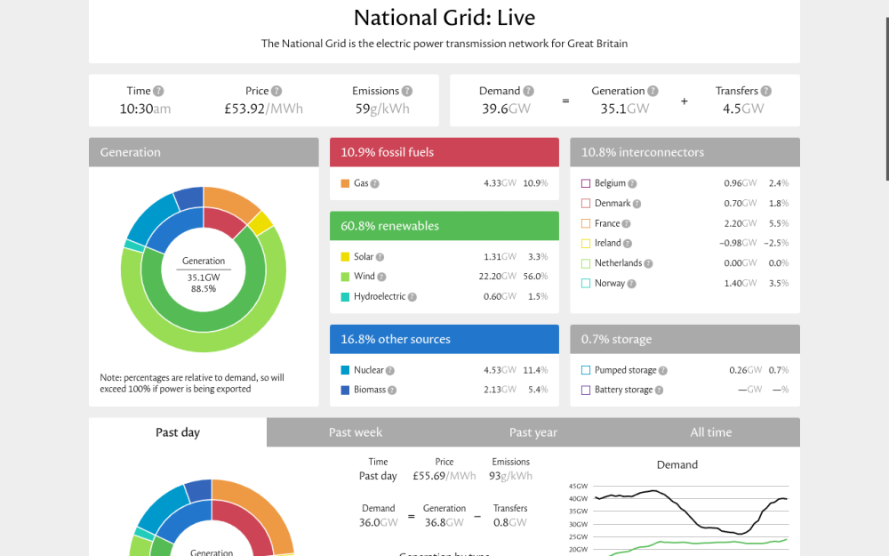Click the yellow Solar color swatch
Screen dimensions: 889x556
pos(345,257)
